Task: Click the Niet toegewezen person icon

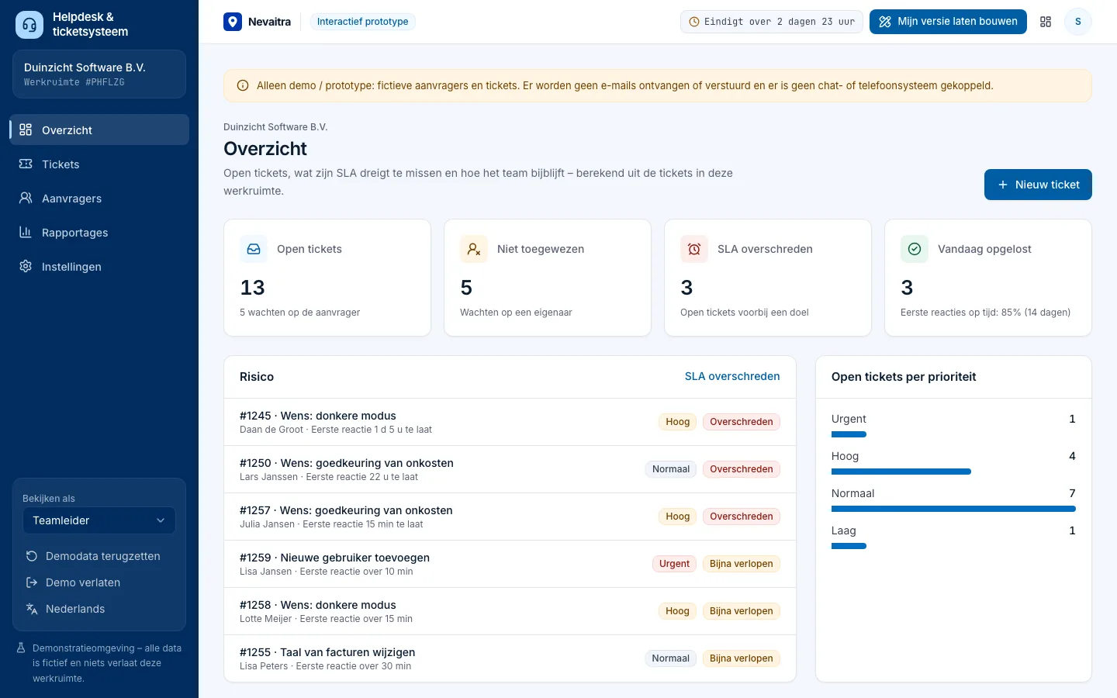Action: (474, 249)
